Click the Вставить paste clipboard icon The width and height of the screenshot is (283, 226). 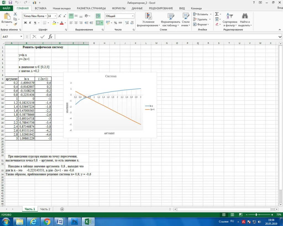click(x=7, y=16)
